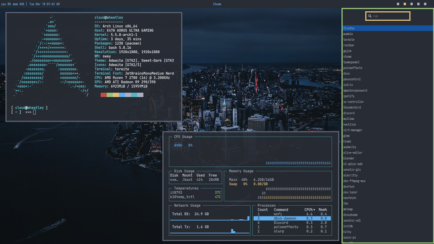Screen dimensions: 434x244
Task: Launch firefox from the launcher list
Action: 387,28
